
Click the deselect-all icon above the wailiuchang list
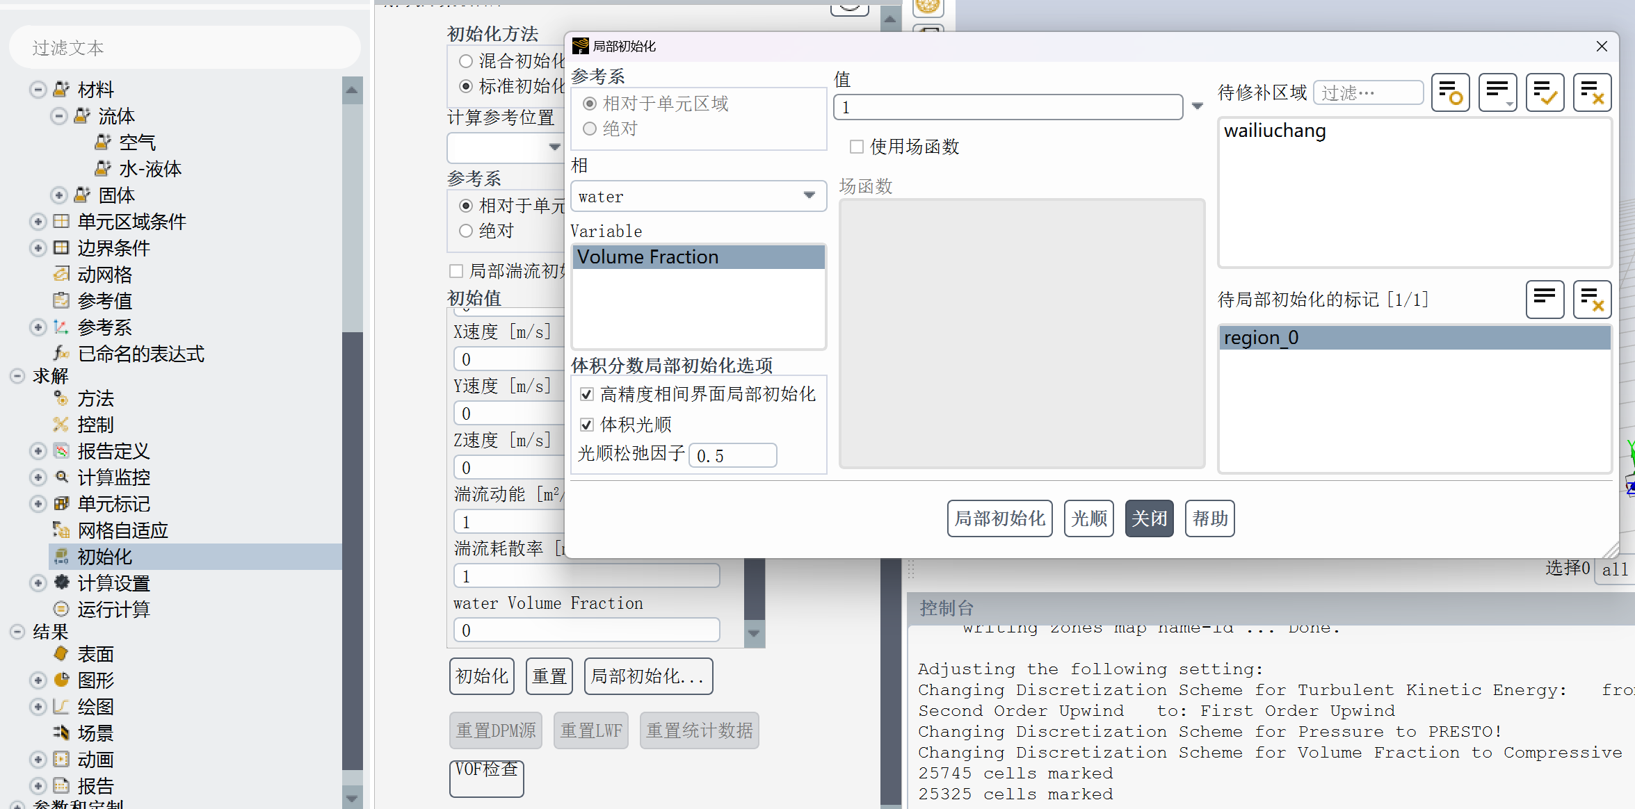click(1592, 92)
